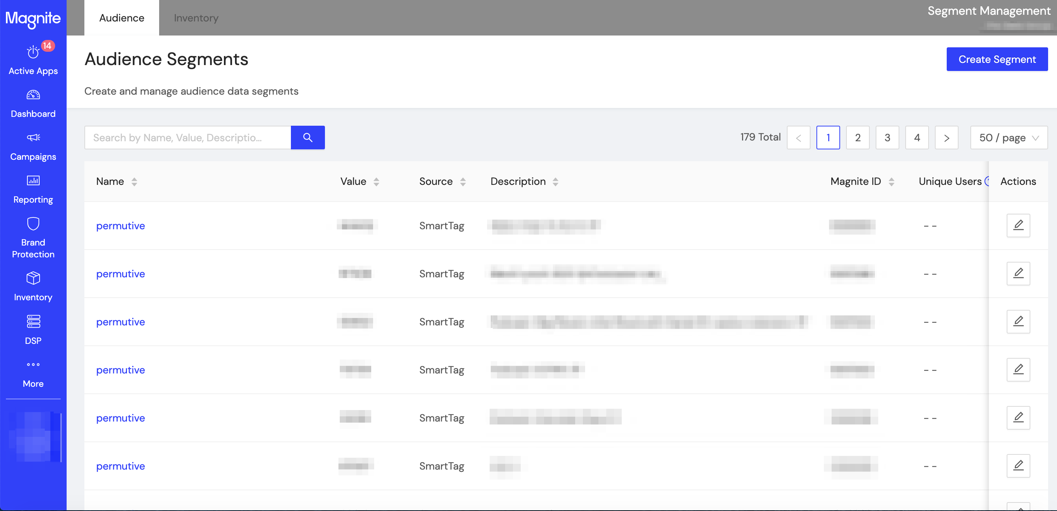This screenshot has width=1057, height=511.
Task: Open fourth permutive segment link
Action: (x=120, y=370)
